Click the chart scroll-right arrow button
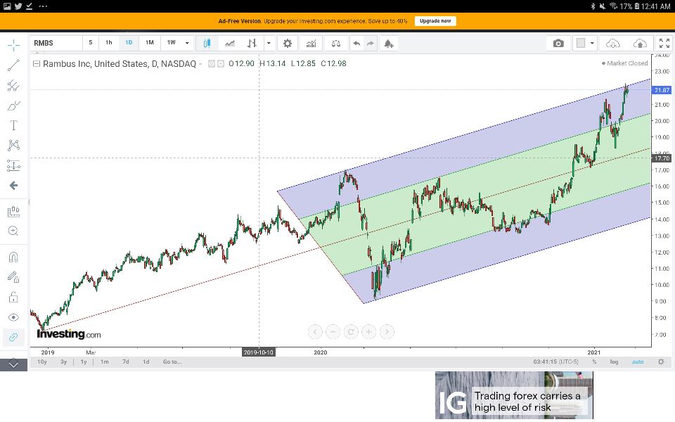The image size is (675, 422). [x=387, y=331]
